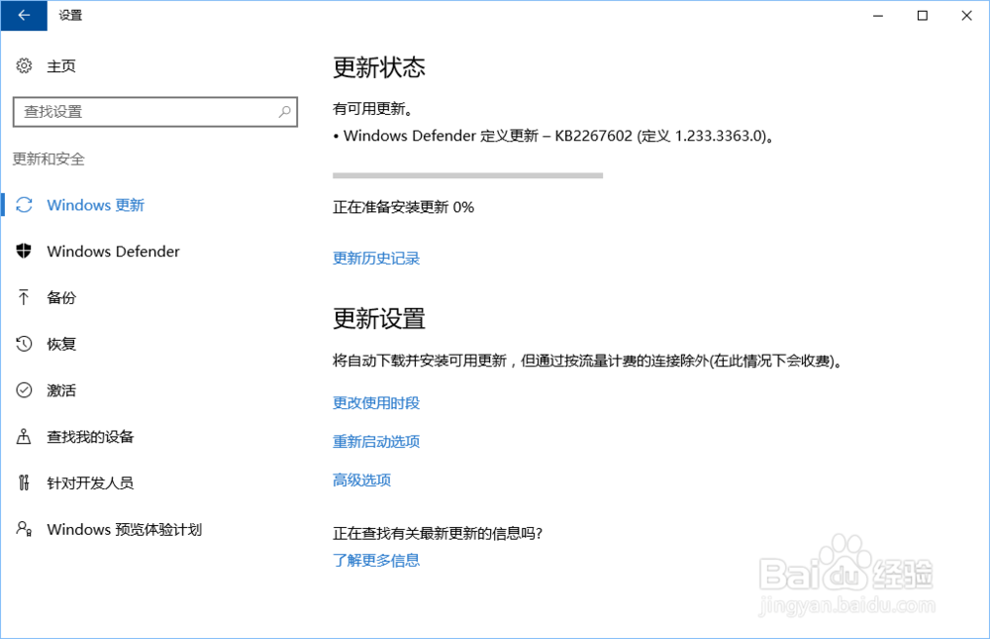Open 高级选项 link
The width and height of the screenshot is (990, 639).
(361, 479)
